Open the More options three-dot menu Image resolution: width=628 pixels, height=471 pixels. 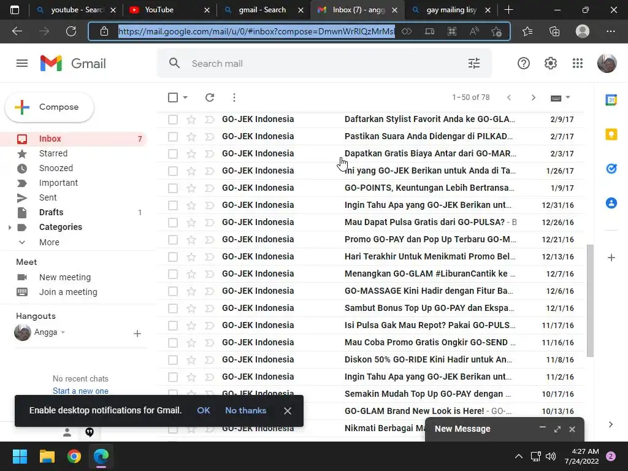234,98
